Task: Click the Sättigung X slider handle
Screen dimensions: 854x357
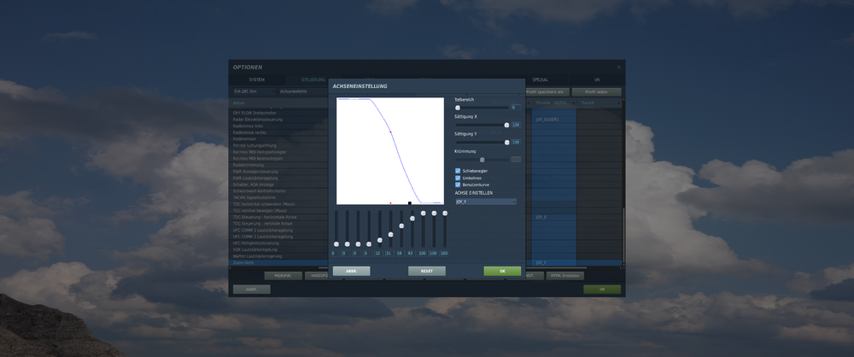Action: [506, 125]
